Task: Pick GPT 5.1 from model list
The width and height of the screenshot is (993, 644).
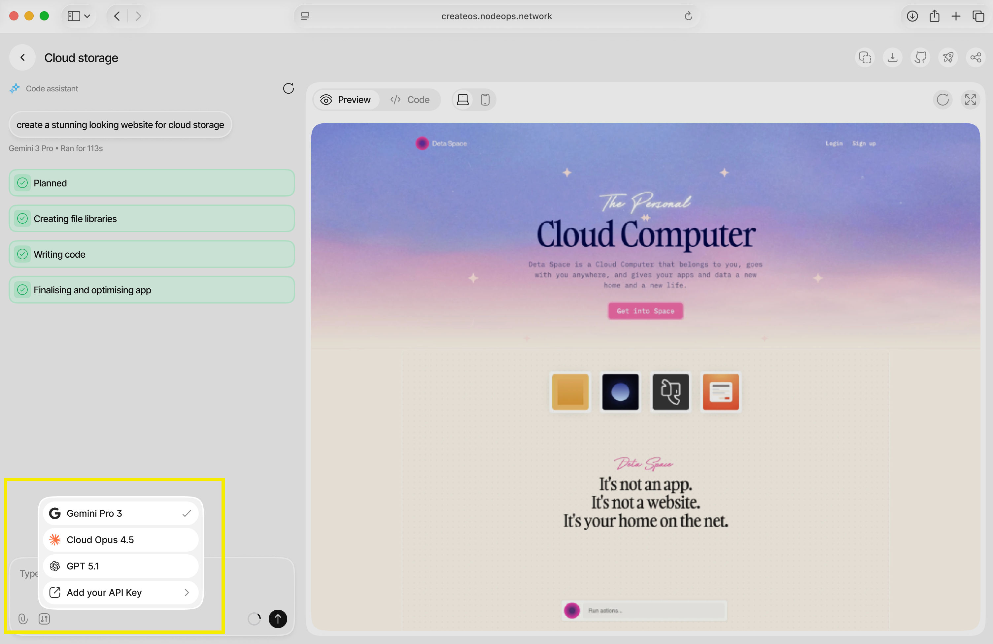Action: [x=120, y=566]
